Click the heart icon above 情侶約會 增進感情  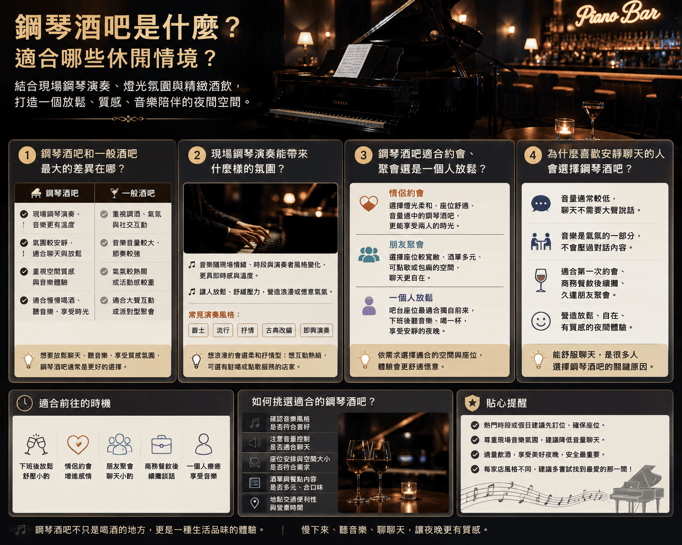pyautogui.click(x=78, y=444)
